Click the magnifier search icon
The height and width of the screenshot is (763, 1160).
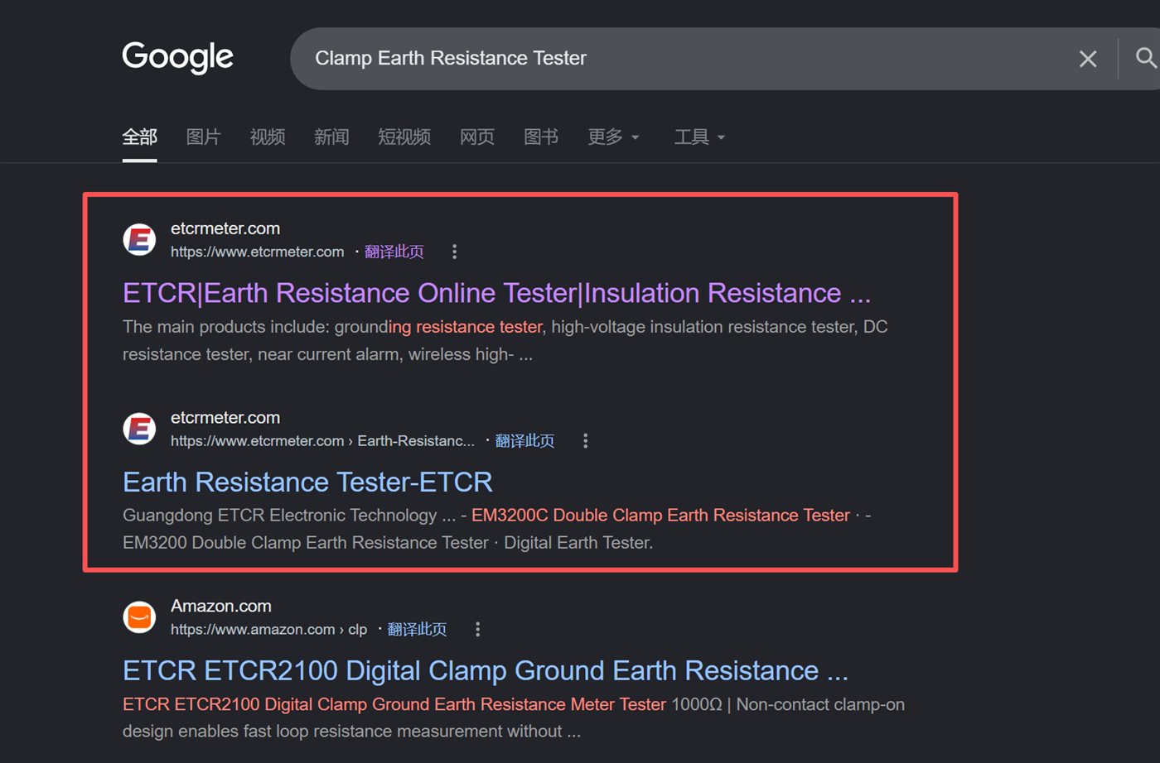click(1146, 58)
